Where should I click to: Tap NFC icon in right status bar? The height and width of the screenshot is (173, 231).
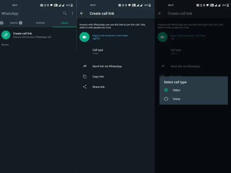198,5
